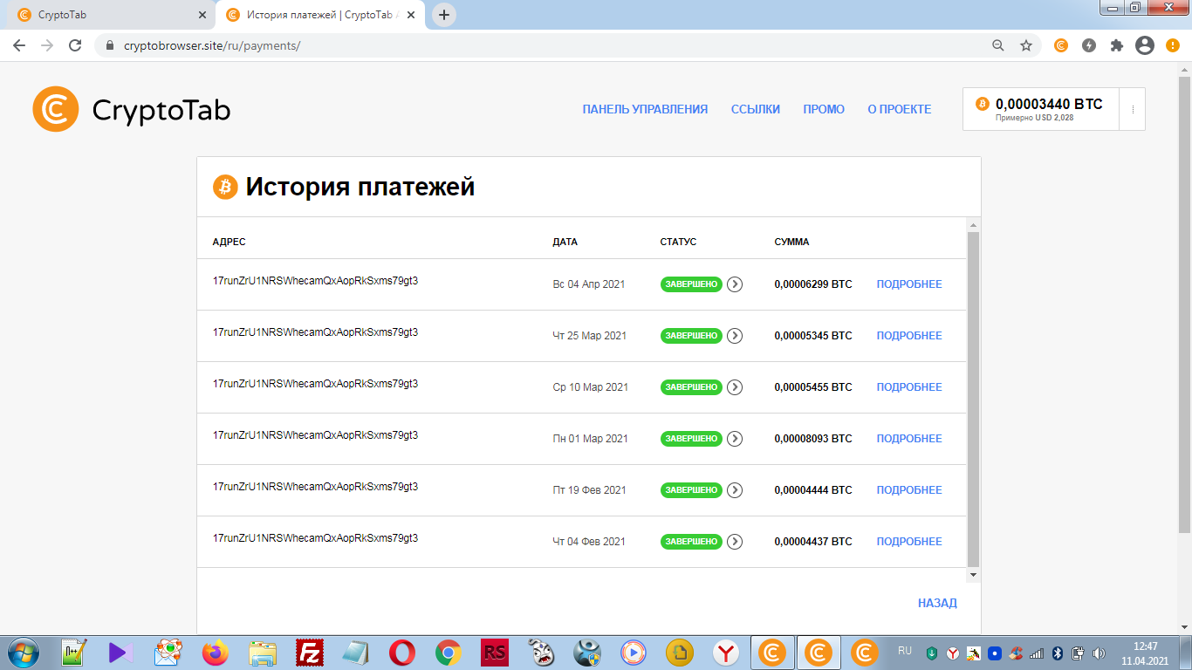Open ПАНЕЛЬ УПРАВЛЕНИЯ menu item
1192x670 pixels.
645,109
